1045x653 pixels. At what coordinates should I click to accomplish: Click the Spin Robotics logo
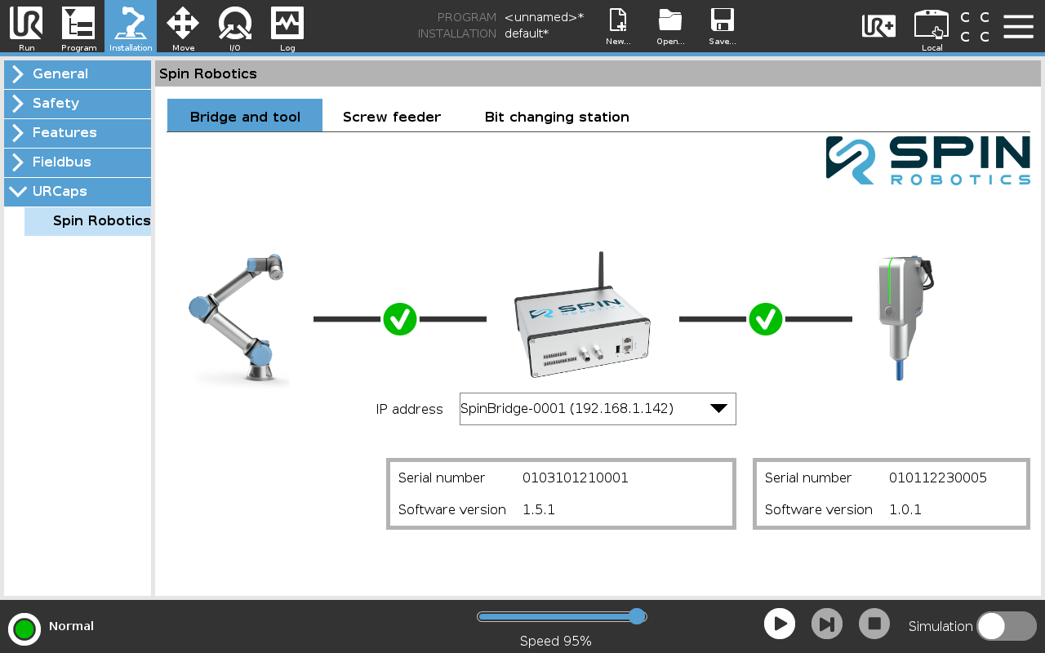(928, 161)
